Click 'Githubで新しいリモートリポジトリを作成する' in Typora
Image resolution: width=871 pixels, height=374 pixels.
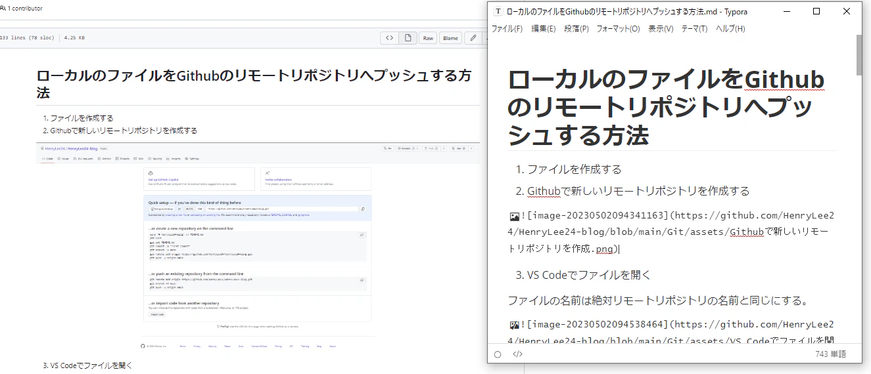[638, 191]
